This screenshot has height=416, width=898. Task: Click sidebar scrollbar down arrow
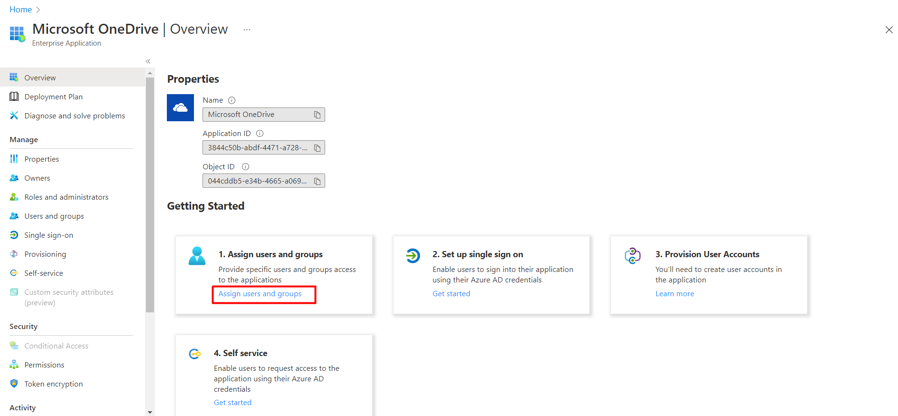tap(150, 412)
